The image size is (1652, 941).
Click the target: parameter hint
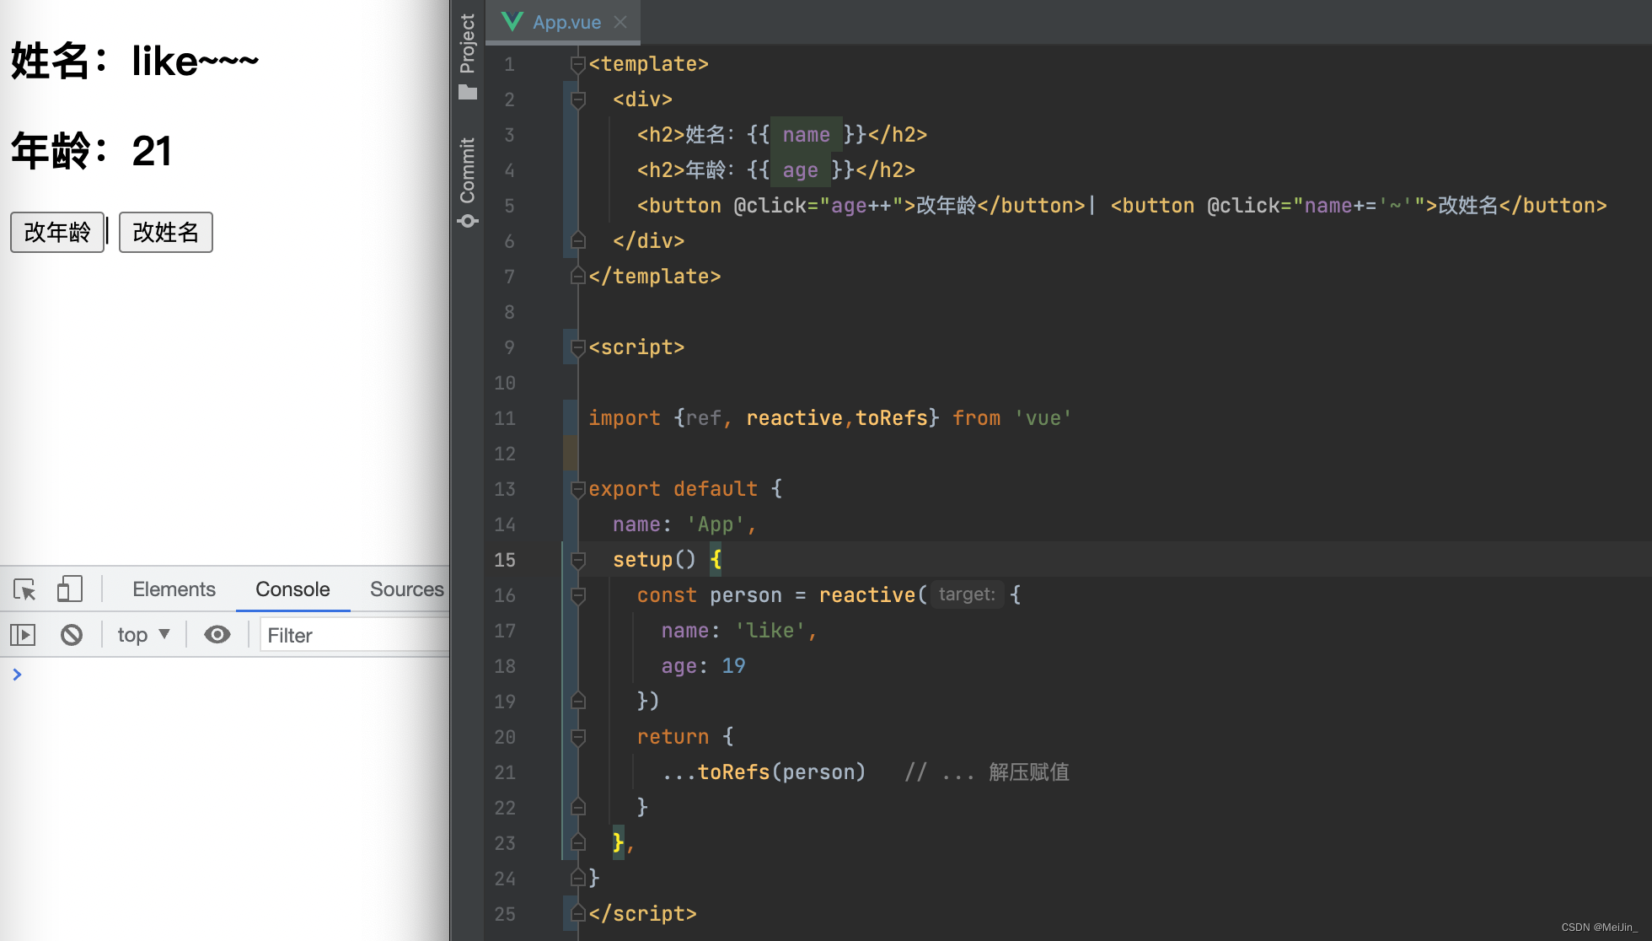pos(967,594)
